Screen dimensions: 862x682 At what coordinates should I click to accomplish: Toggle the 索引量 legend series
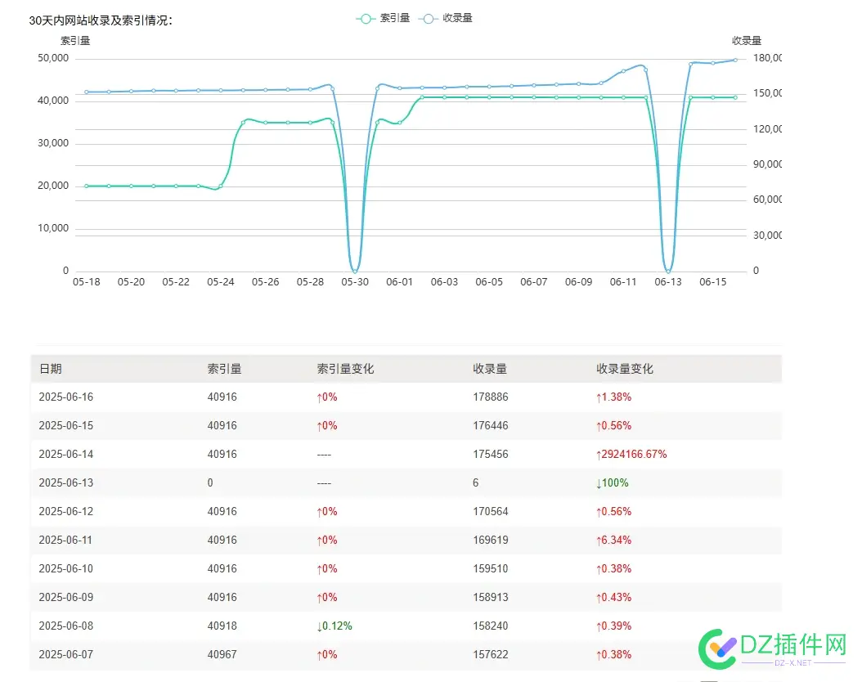click(x=389, y=18)
